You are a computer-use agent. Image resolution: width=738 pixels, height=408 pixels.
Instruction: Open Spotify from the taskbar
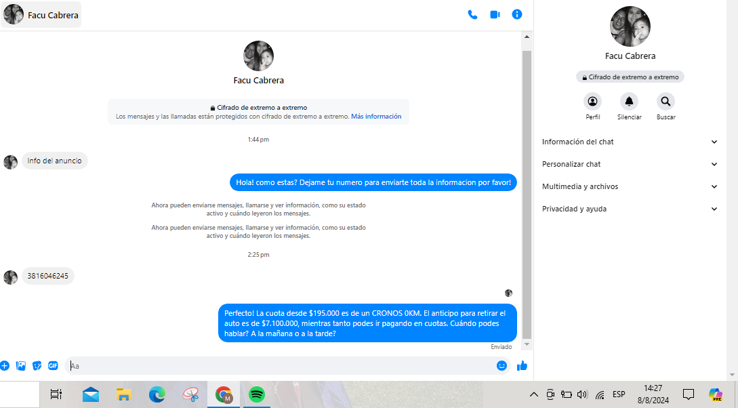tap(257, 394)
